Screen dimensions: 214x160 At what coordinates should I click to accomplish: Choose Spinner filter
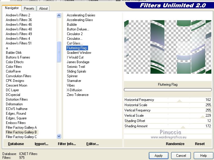pyautogui.click(x=72, y=76)
